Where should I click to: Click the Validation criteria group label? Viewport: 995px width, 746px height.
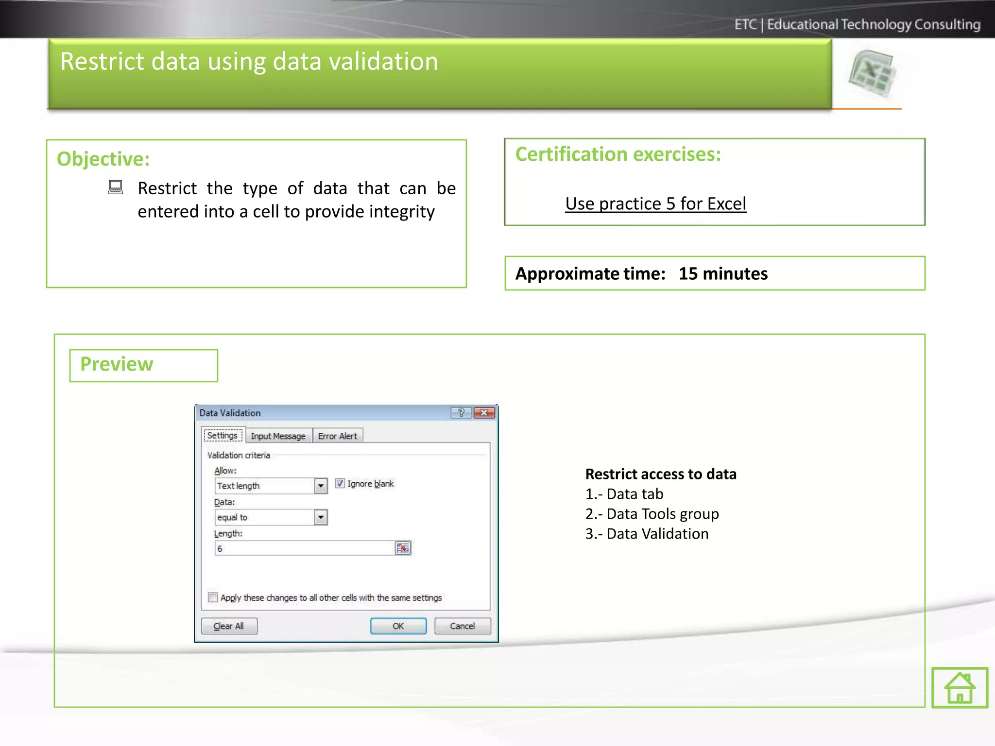coord(239,455)
